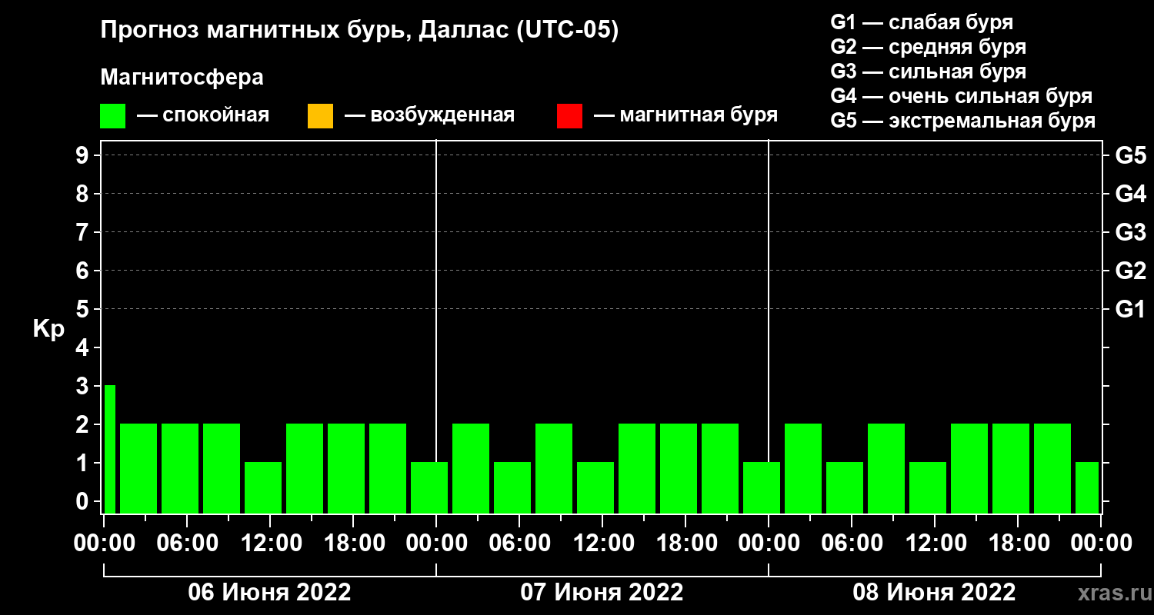Screen dimensions: 1154x615
Task: Click the 'G3 — сильная буря' legend line
Action: point(928,71)
